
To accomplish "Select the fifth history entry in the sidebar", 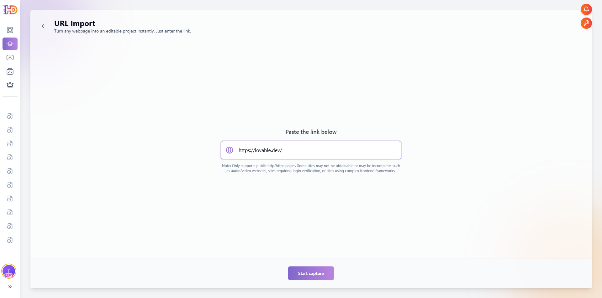I will point(10,171).
